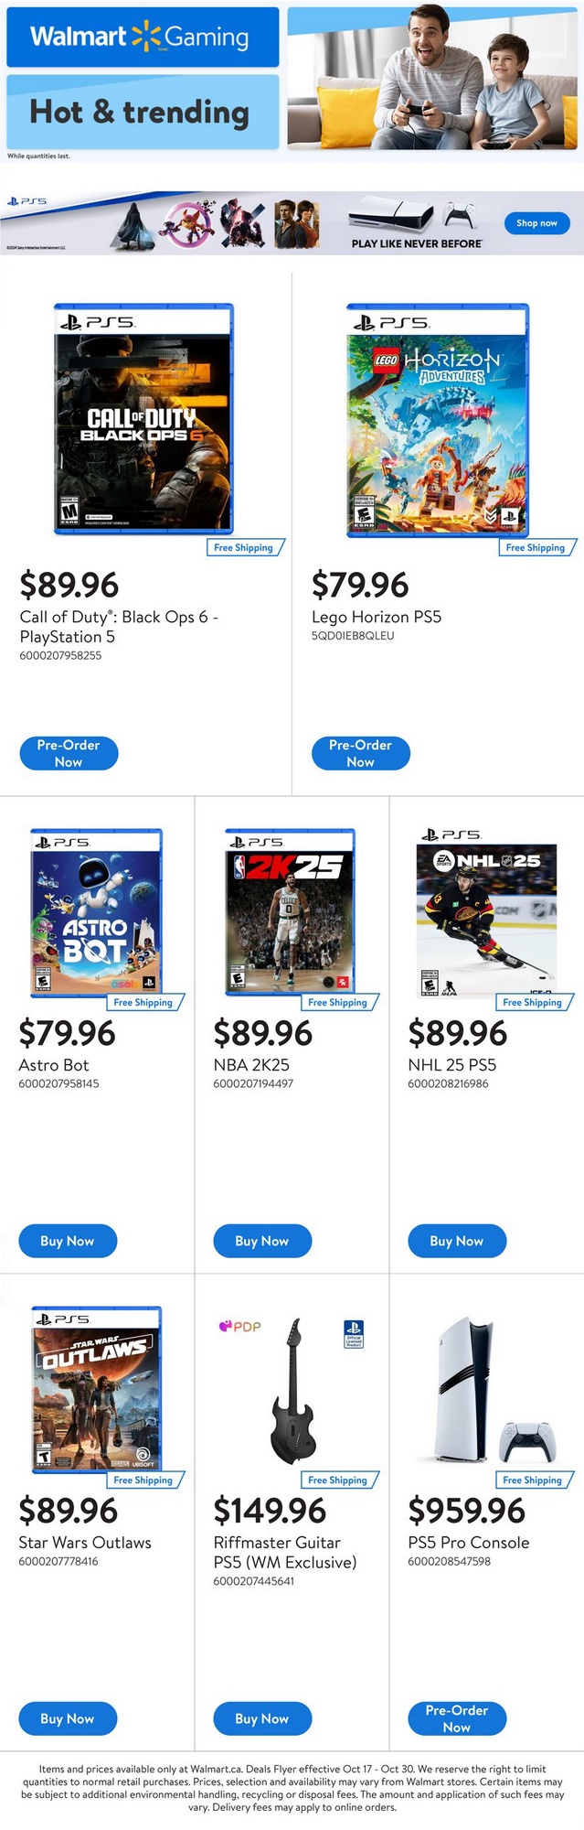Buy Now the Astro Bot game

pyautogui.click(x=68, y=1241)
